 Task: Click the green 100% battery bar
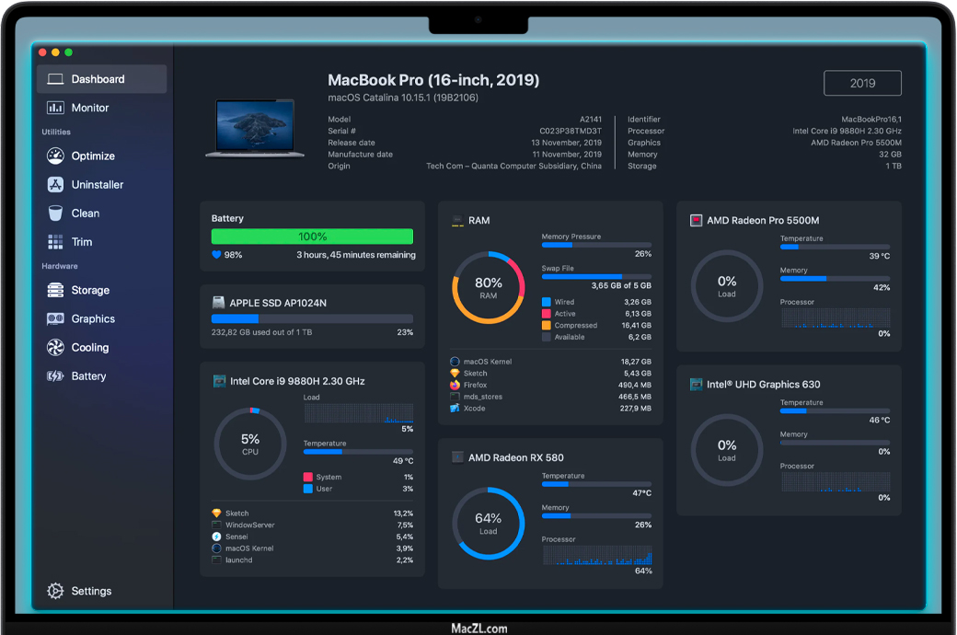(x=312, y=237)
